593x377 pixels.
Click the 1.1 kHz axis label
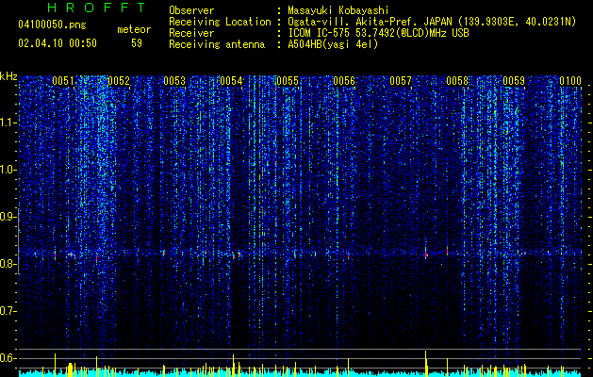tap(8, 123)
